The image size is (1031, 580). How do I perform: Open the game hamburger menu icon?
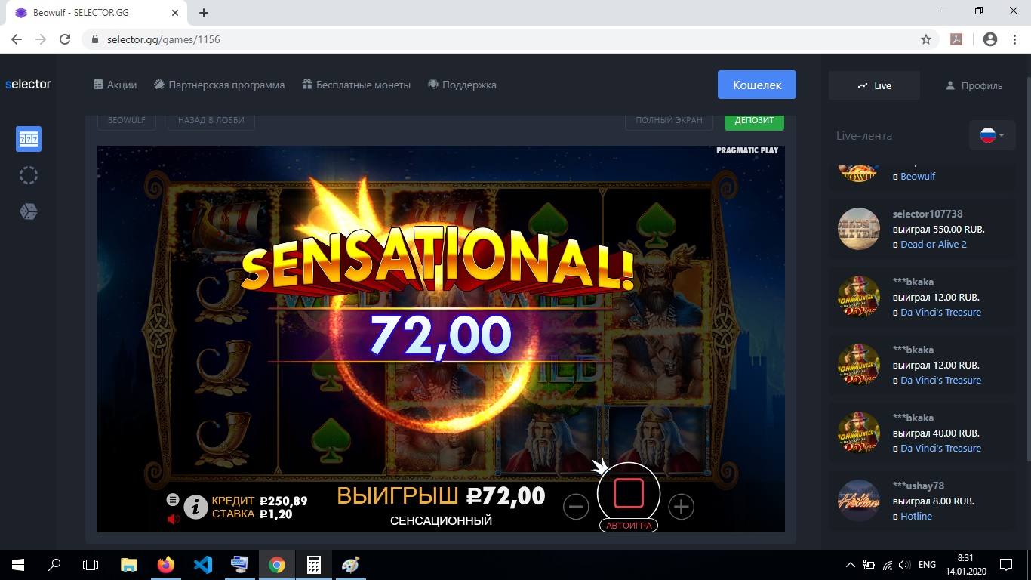click(173, 500)
